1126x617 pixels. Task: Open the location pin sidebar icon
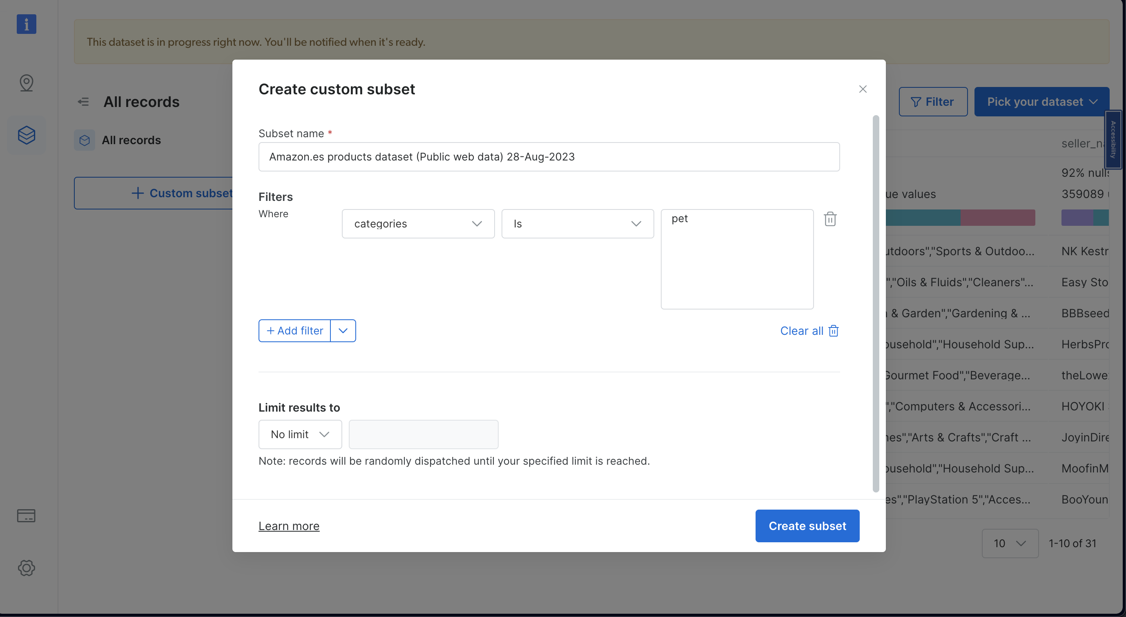pos(26,82)
